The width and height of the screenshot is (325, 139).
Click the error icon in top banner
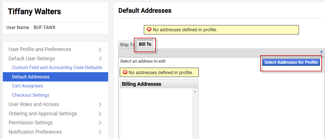(149, 29)
